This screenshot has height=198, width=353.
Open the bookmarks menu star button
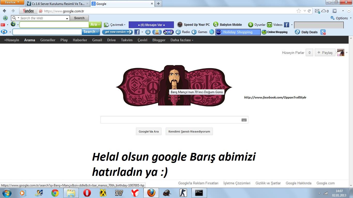pos(335,11)
